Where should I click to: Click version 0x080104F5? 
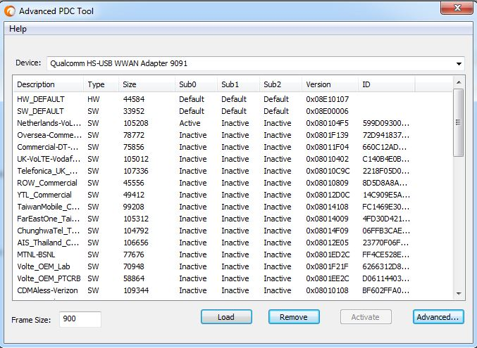click(327, 123)
